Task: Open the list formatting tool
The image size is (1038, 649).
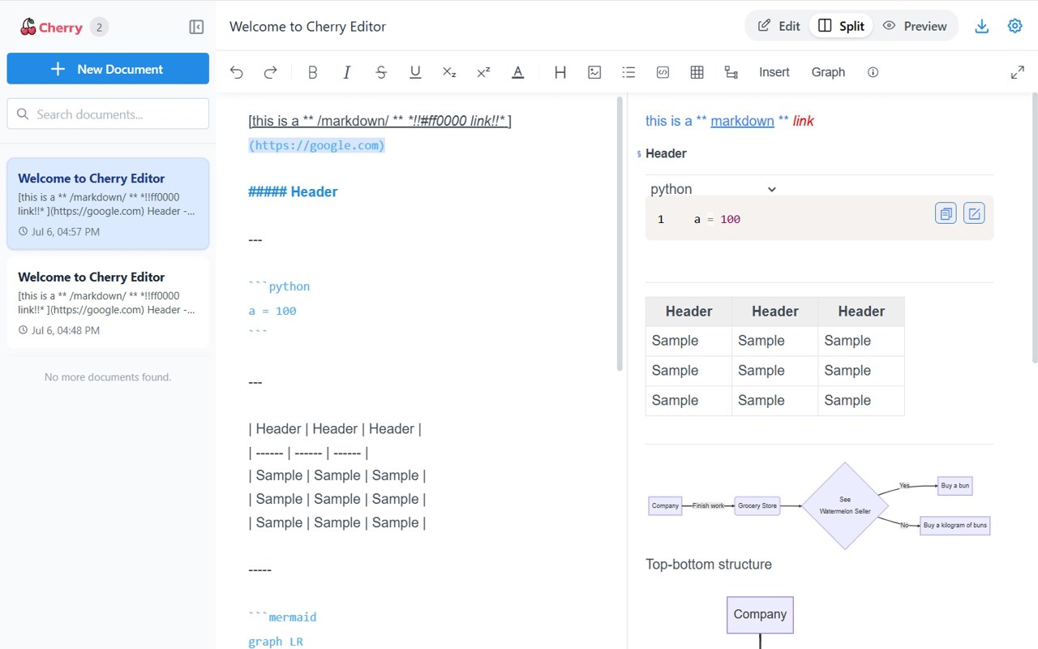Action: click(x=628, y=72)
